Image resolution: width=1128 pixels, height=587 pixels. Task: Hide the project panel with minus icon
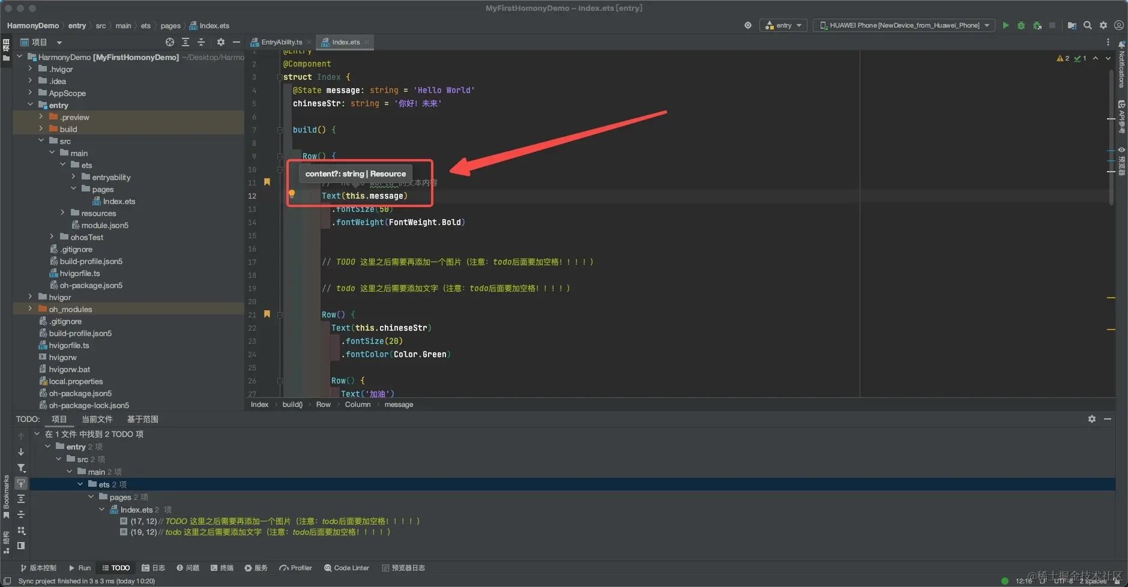coord(237,42)
